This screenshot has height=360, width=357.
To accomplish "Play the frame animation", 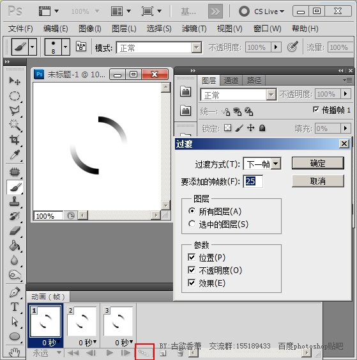I will (x=110, y=353).
